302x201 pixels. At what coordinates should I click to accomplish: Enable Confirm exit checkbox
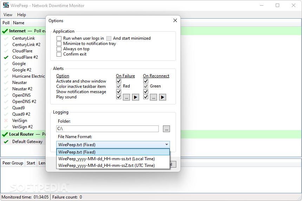pyautogui.click(x=59, y=54)
